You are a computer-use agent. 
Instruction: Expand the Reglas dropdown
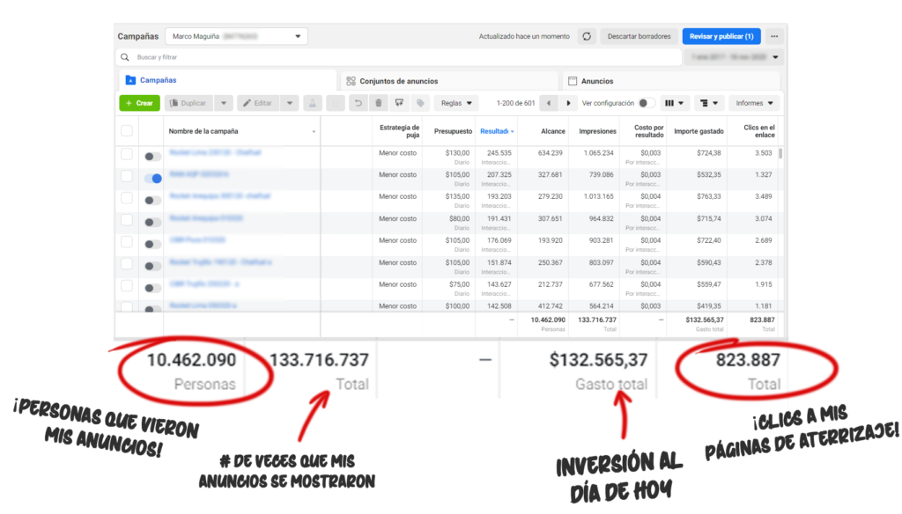(x=455, y=103)
